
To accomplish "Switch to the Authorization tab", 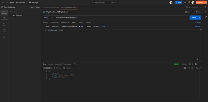I will point(55,23).
